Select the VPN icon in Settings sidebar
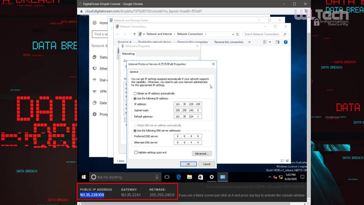364x205 pixels. coord(95,91)
